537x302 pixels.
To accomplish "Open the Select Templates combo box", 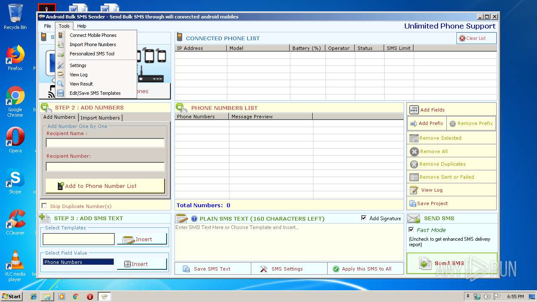I will [x=78, y=239].
